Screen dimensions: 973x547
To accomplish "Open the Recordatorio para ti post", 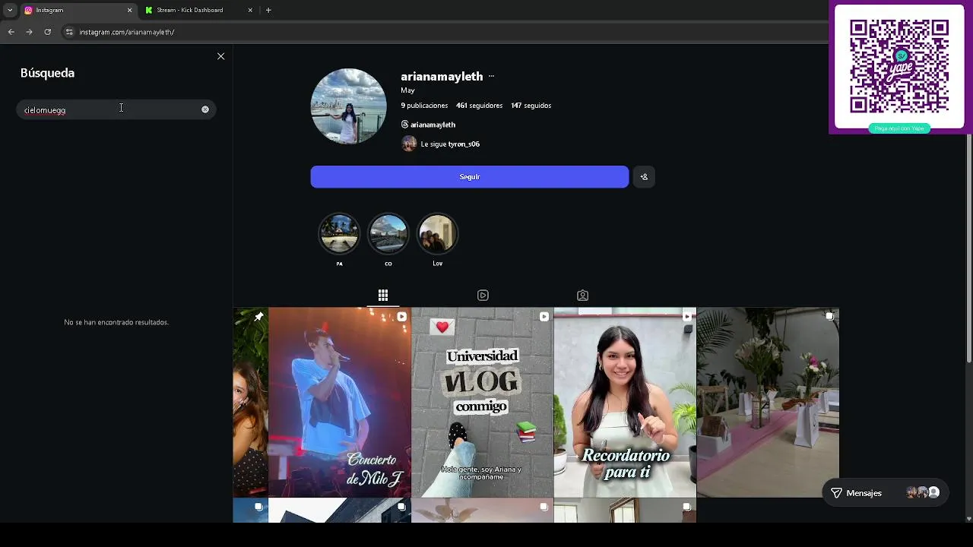I will (625, 402).
